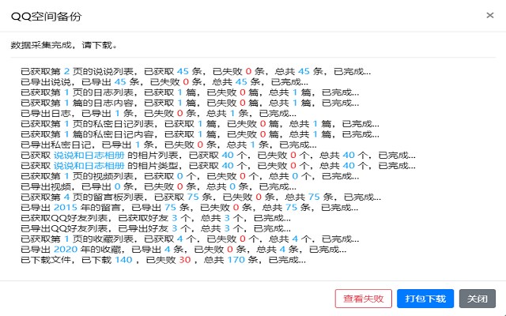This screenshot has width=506, height=316.
Task: Select the row 已获取第 1 页的视频列表
Action: (x=190, y=176)
